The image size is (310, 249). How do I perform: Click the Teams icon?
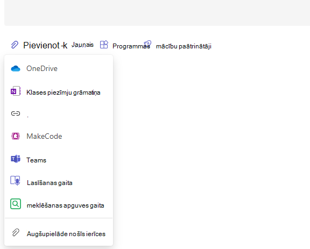pos(16,159)
